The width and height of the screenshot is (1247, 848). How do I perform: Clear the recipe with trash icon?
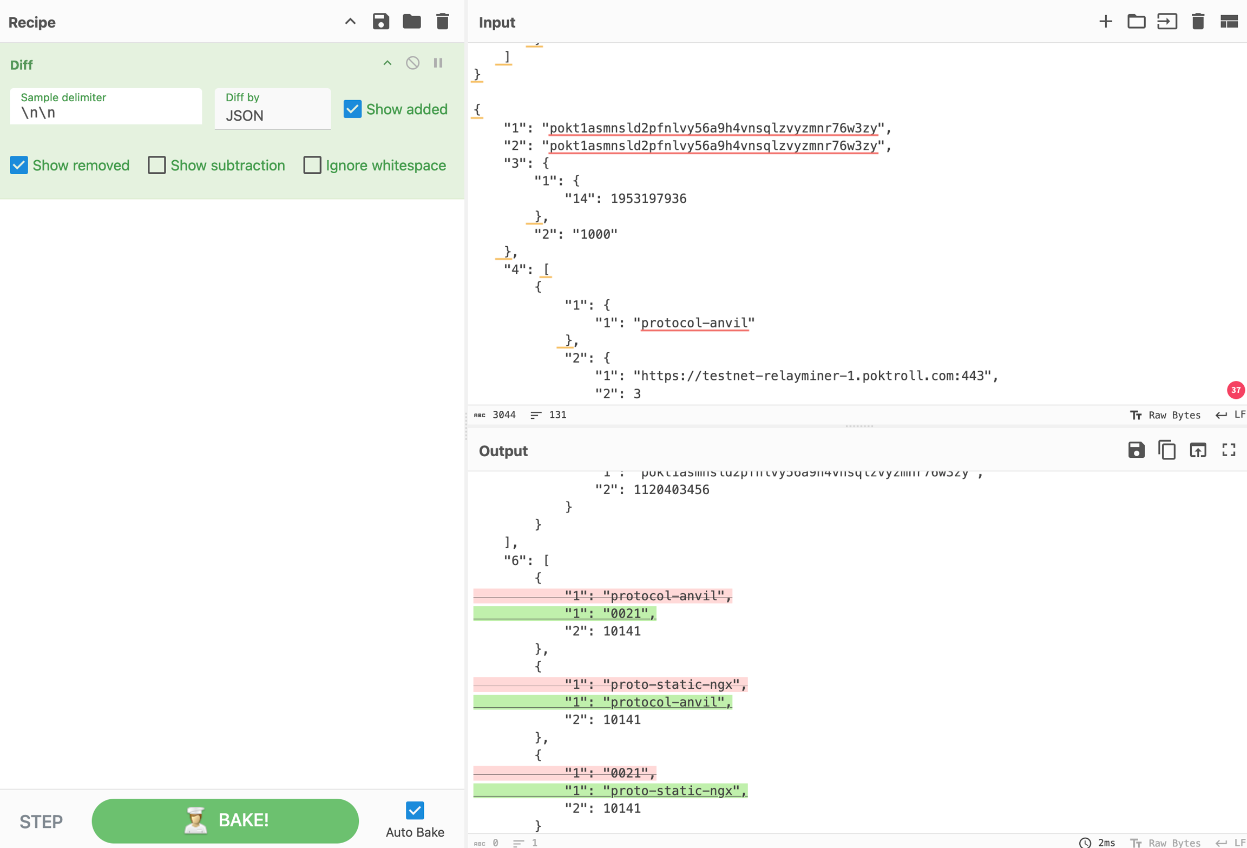click(x=442, y=22)
